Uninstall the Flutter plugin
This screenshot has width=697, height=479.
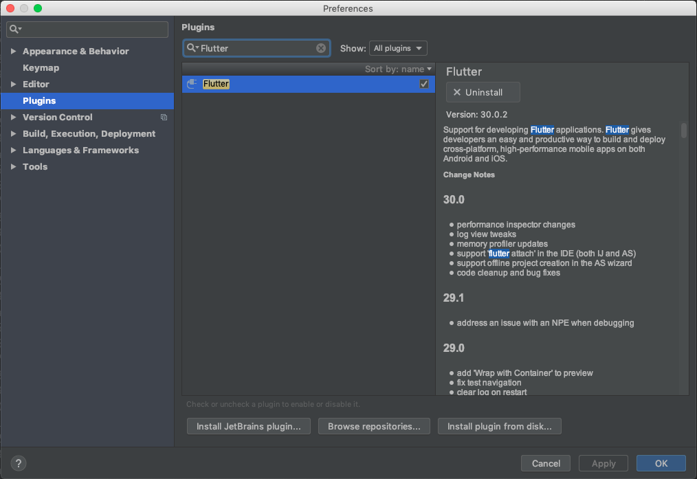coord(483,92)
